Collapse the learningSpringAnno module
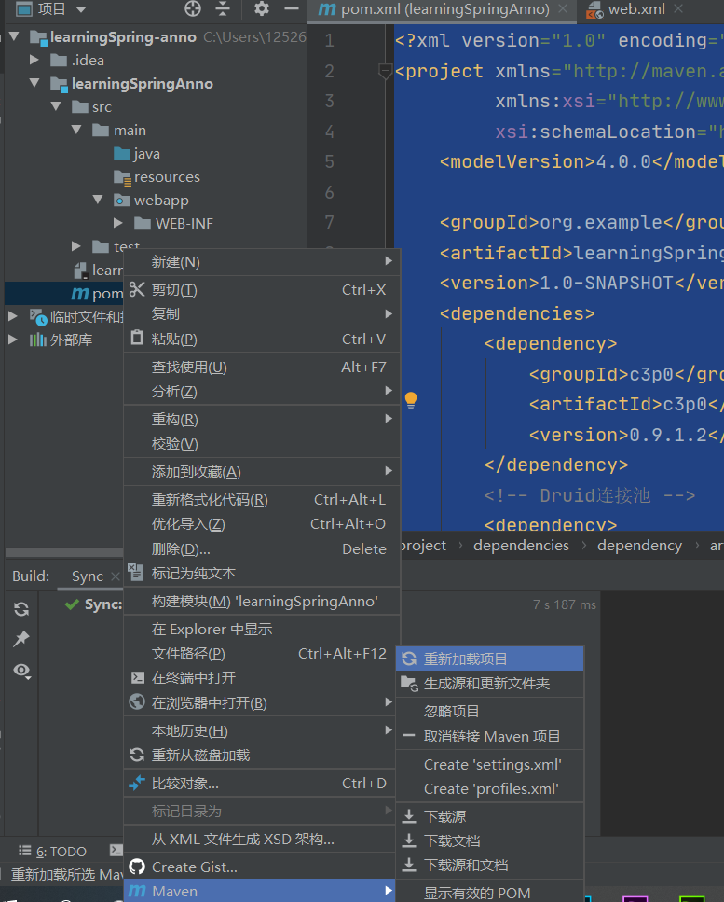 pyautogui.click(x=34, y=83)
